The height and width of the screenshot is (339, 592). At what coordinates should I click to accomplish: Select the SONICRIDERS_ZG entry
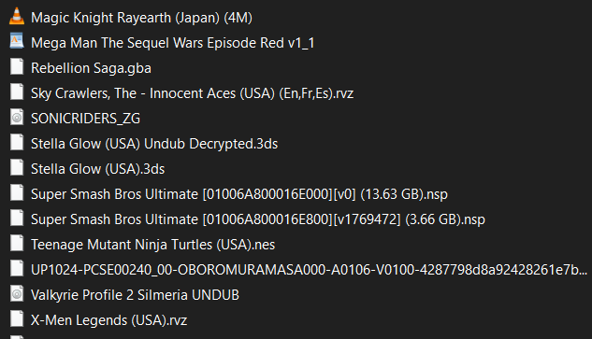(x=85, y=119)
